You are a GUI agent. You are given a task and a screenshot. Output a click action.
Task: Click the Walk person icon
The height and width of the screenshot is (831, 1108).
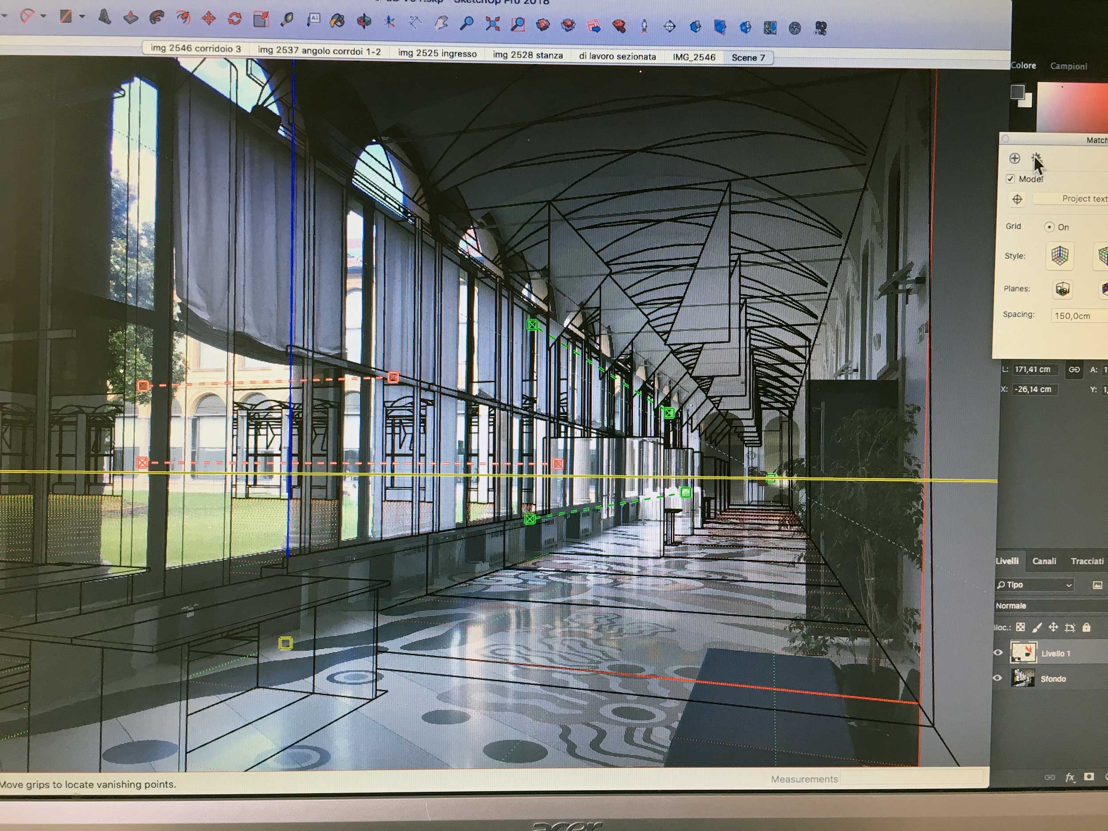click(x=644, y=26)
